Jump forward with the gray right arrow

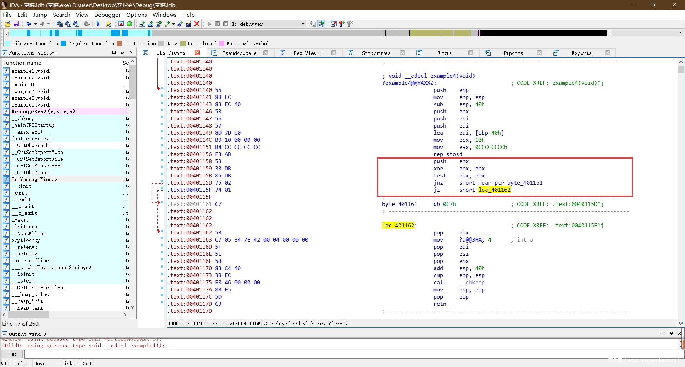click(42, 24)
